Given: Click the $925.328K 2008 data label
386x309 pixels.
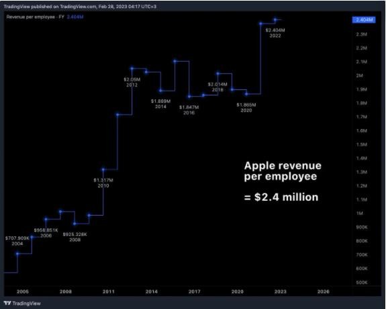Looking at the screenshot, I should [75, 237].
